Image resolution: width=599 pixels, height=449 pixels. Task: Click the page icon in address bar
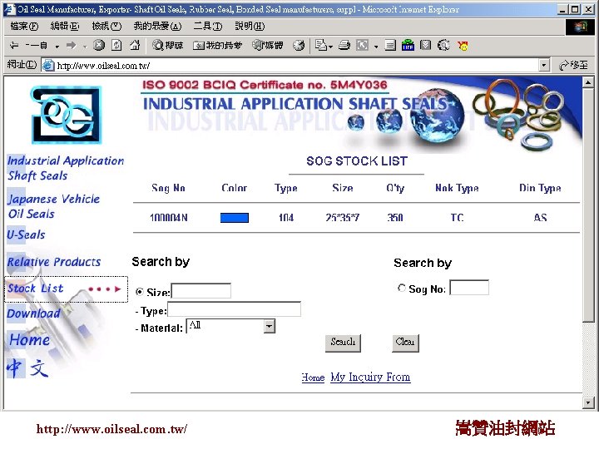click(48, 66)
